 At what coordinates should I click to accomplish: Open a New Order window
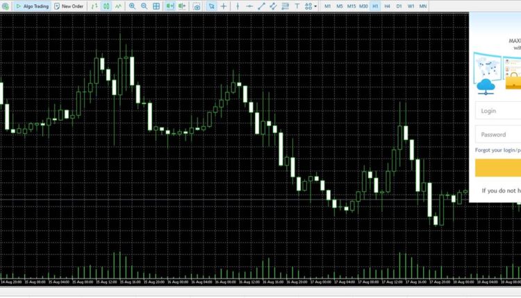click(x=68, y=6)
